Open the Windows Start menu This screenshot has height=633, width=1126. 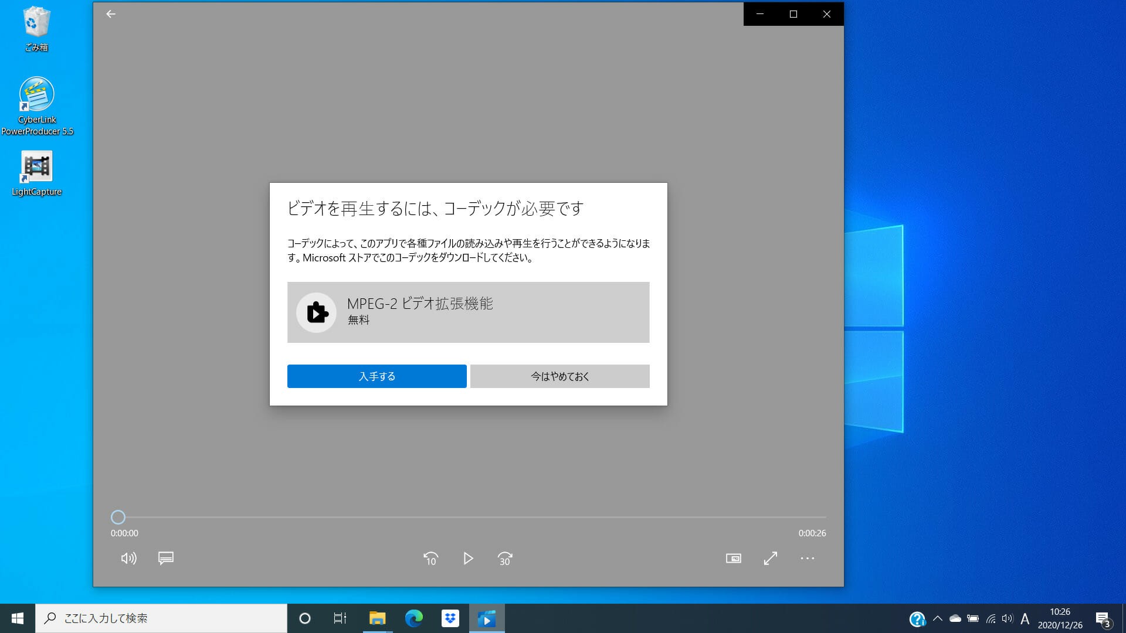coord(18,618)
